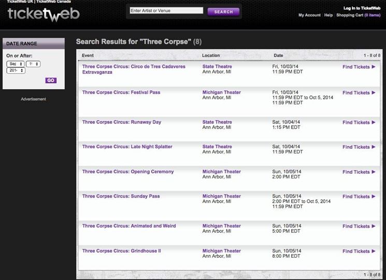This screenshot has width=386, height=280.
Task: Click the Location column header
Action: (211, 55)
